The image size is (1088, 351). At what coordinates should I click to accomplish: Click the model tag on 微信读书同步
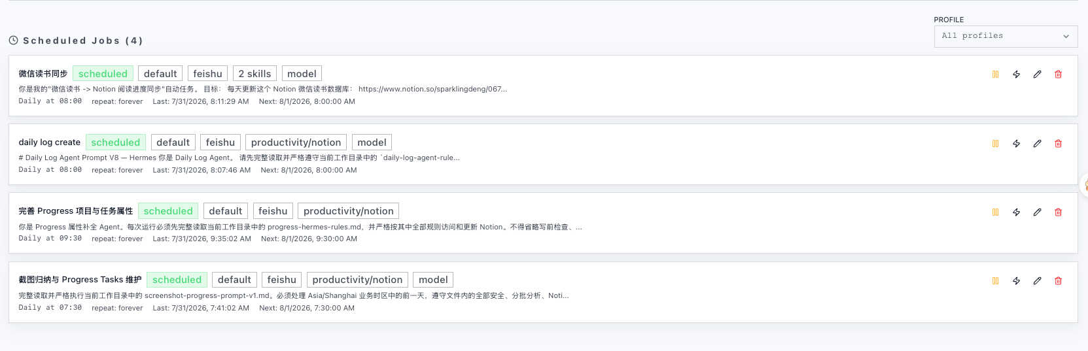click(x=302, y=74)
